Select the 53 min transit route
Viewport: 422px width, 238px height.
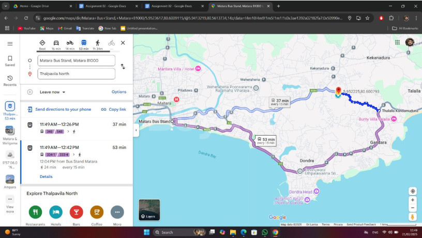click(x=77, y=161)
